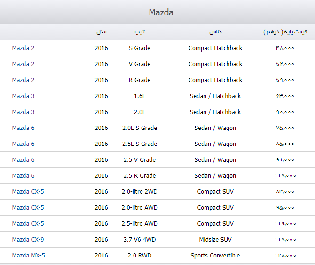The image size is (315, 265).
Task: Click the Mazda CX-9 link
Action: [x=28, y=239]
